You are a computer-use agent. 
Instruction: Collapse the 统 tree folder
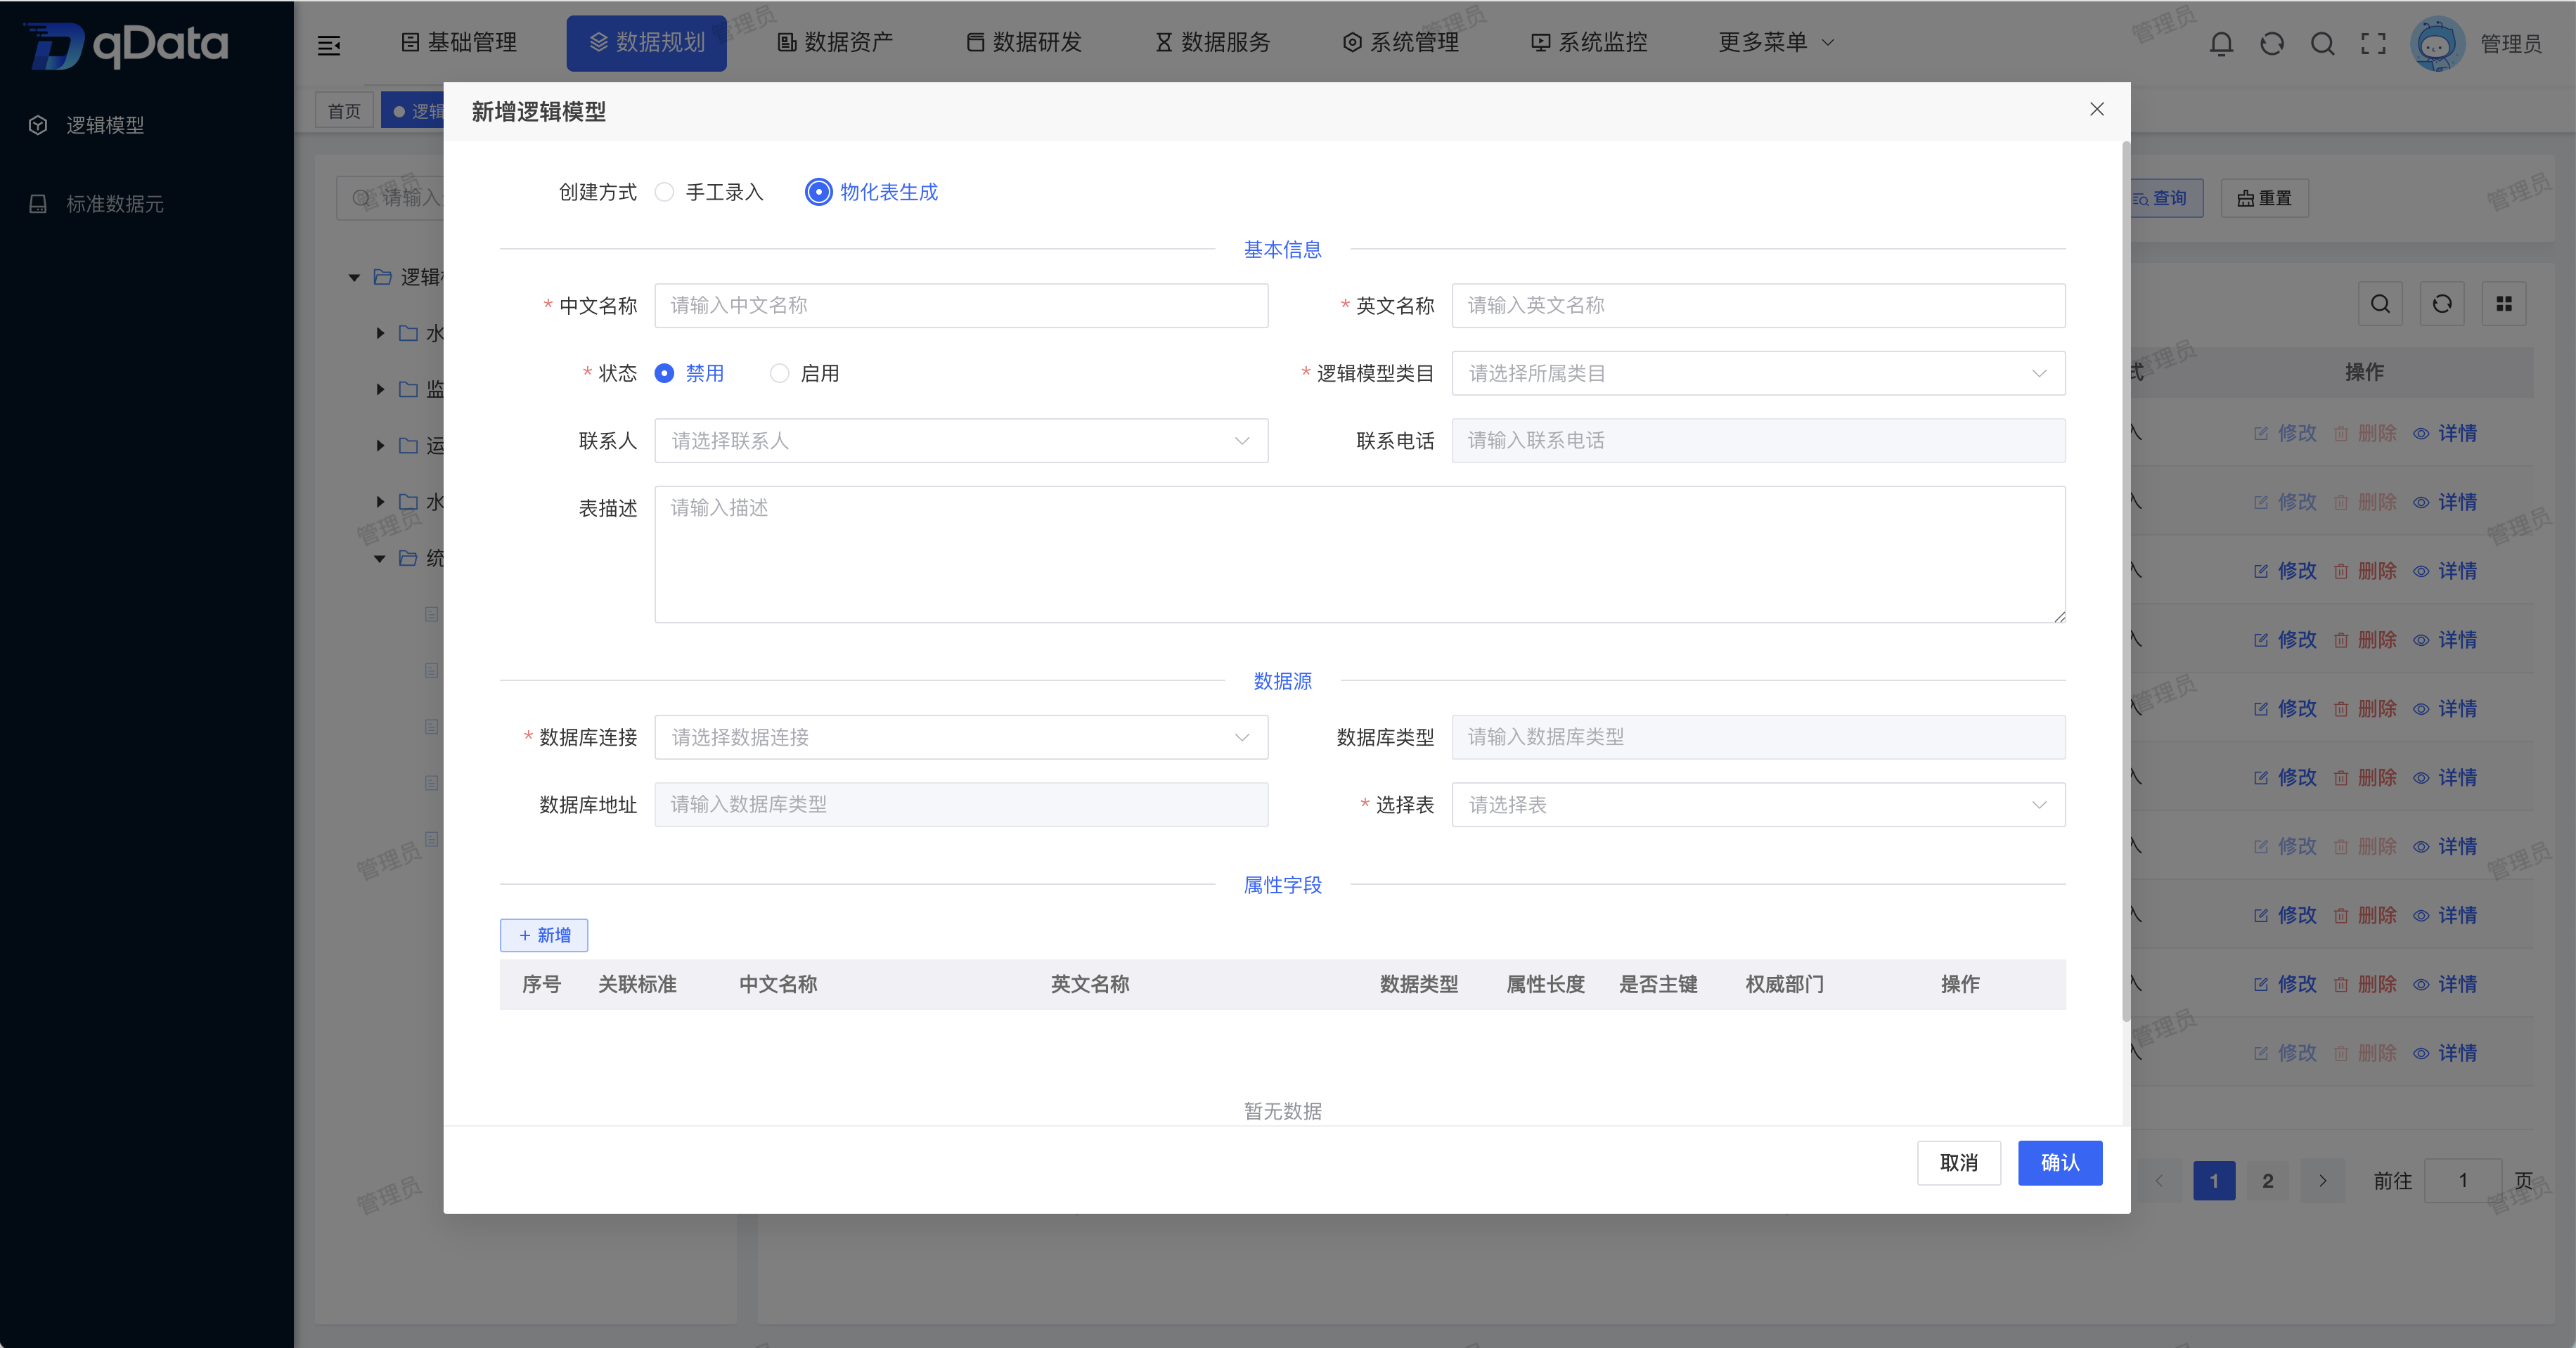[x=380, y=558]
